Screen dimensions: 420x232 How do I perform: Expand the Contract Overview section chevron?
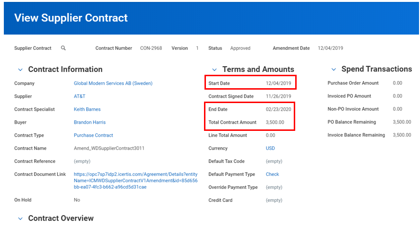20,219
